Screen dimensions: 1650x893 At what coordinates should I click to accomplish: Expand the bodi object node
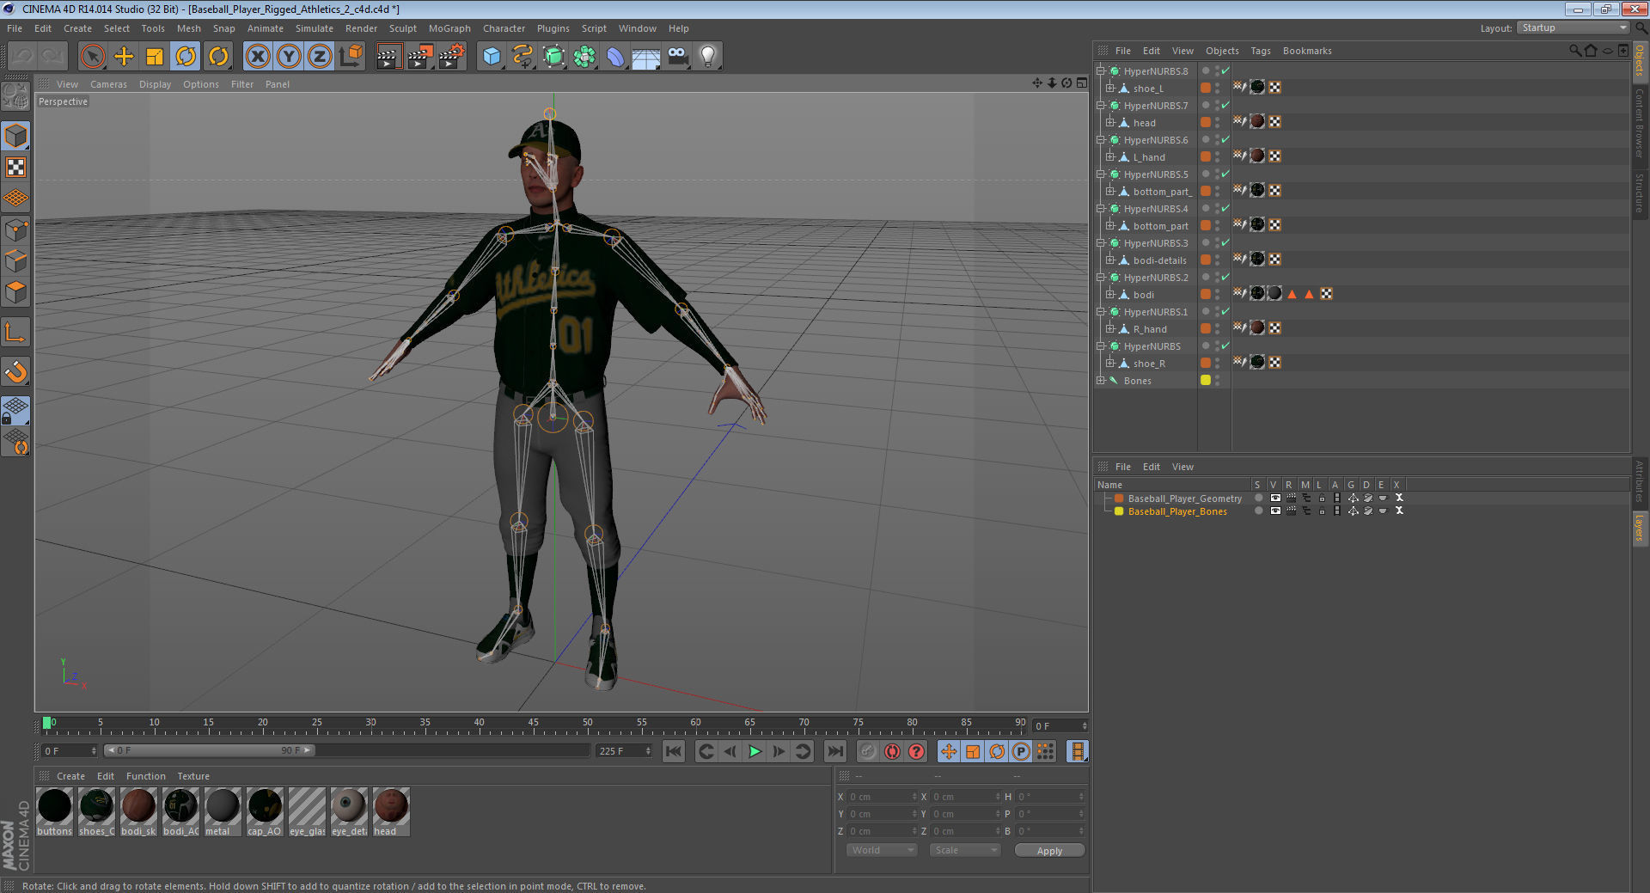click(1110, 295)
